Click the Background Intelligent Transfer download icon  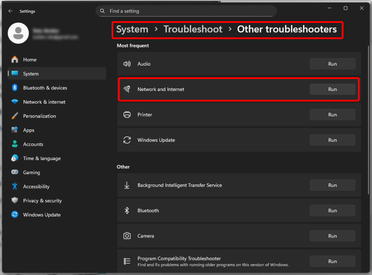point(127,185)
